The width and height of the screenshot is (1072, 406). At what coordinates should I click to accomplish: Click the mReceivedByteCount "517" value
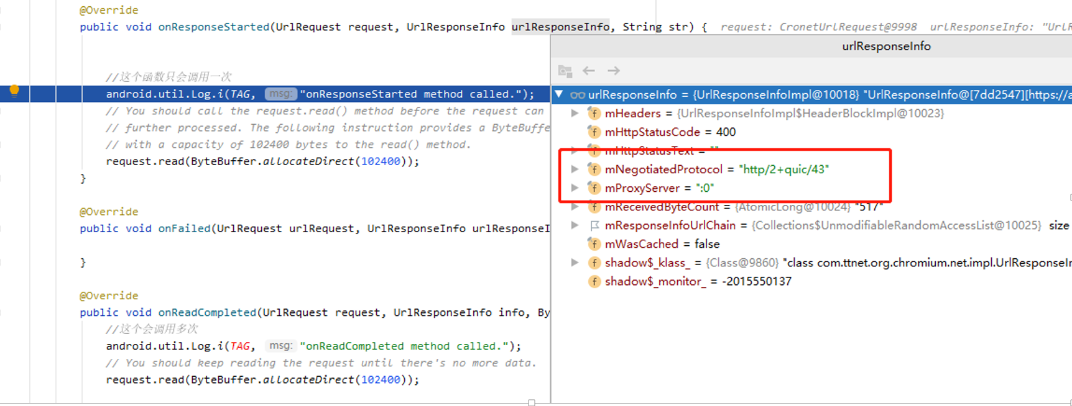[x=869, y=207]
